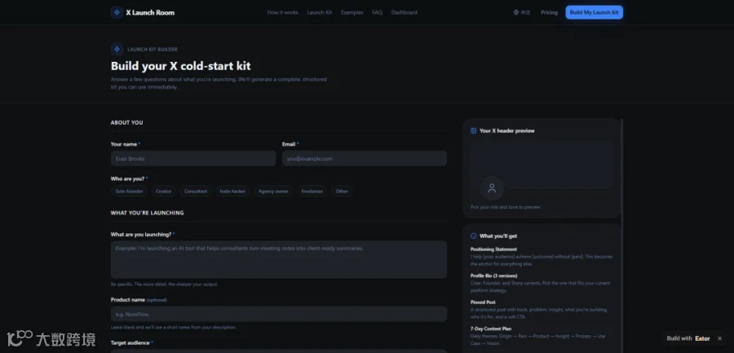The width and height of the screenshot is (734, 353).
Task: Select the Agency owner role chip
Action: click(273, 191)
